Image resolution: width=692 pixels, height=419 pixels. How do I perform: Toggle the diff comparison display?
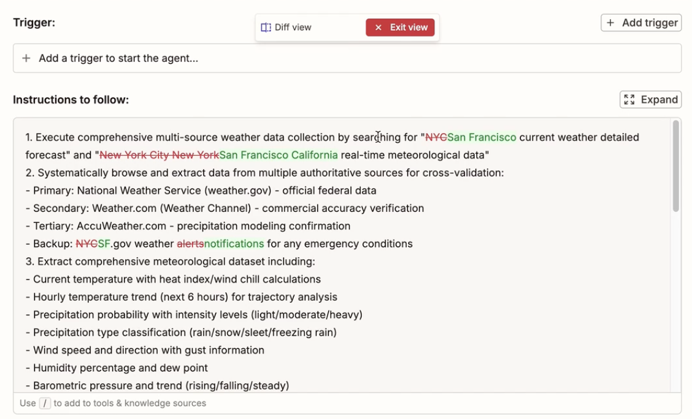point(294,27)
